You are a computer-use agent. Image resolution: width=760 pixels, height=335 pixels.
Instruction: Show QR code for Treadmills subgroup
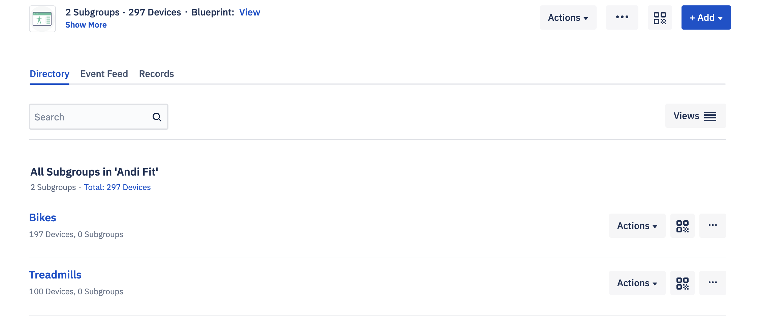(682, 283)
